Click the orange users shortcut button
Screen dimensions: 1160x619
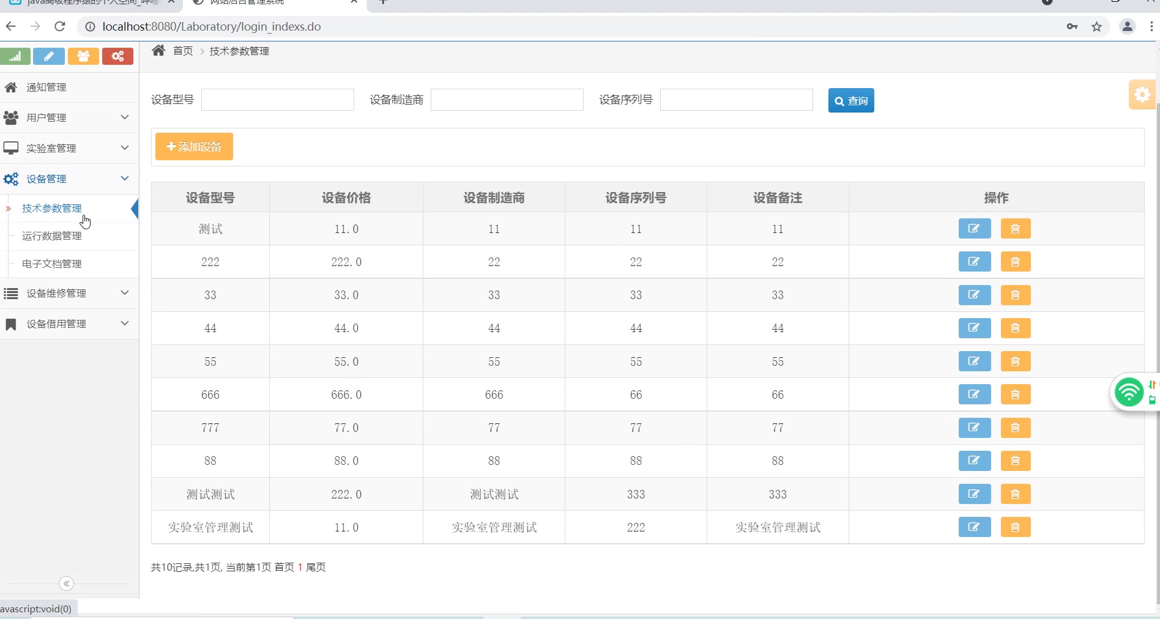coord(83,56)
